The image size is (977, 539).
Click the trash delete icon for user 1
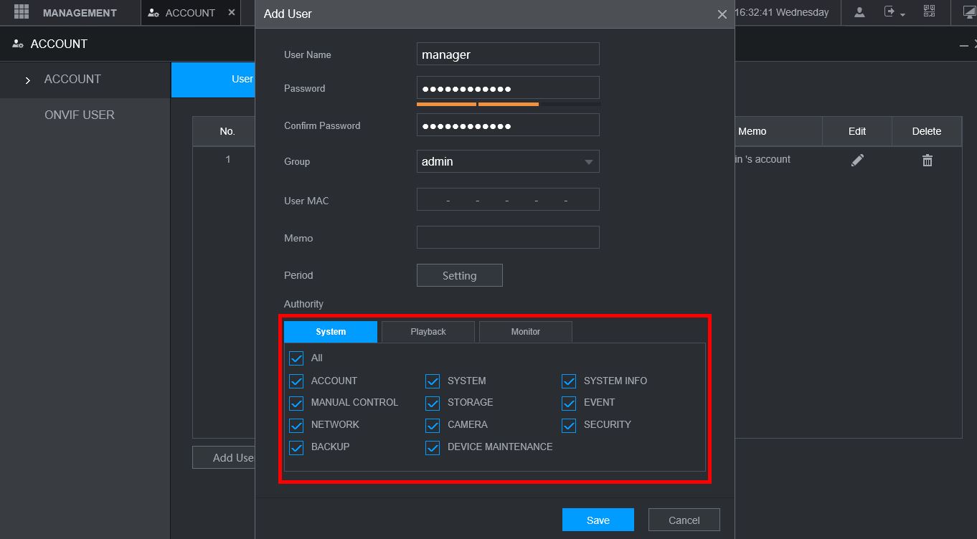pyautogui.click(x=927, y=161)
